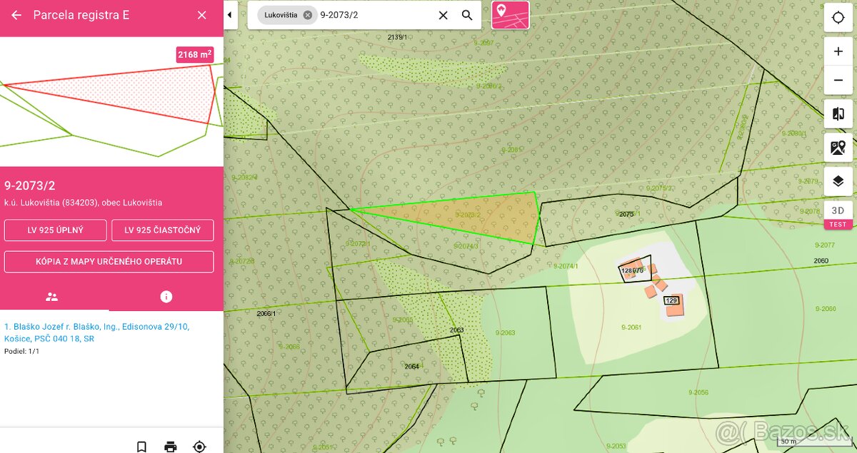Switch to the owners tab
The width and height of the screenshot is (857, 453).
[51, 297]
